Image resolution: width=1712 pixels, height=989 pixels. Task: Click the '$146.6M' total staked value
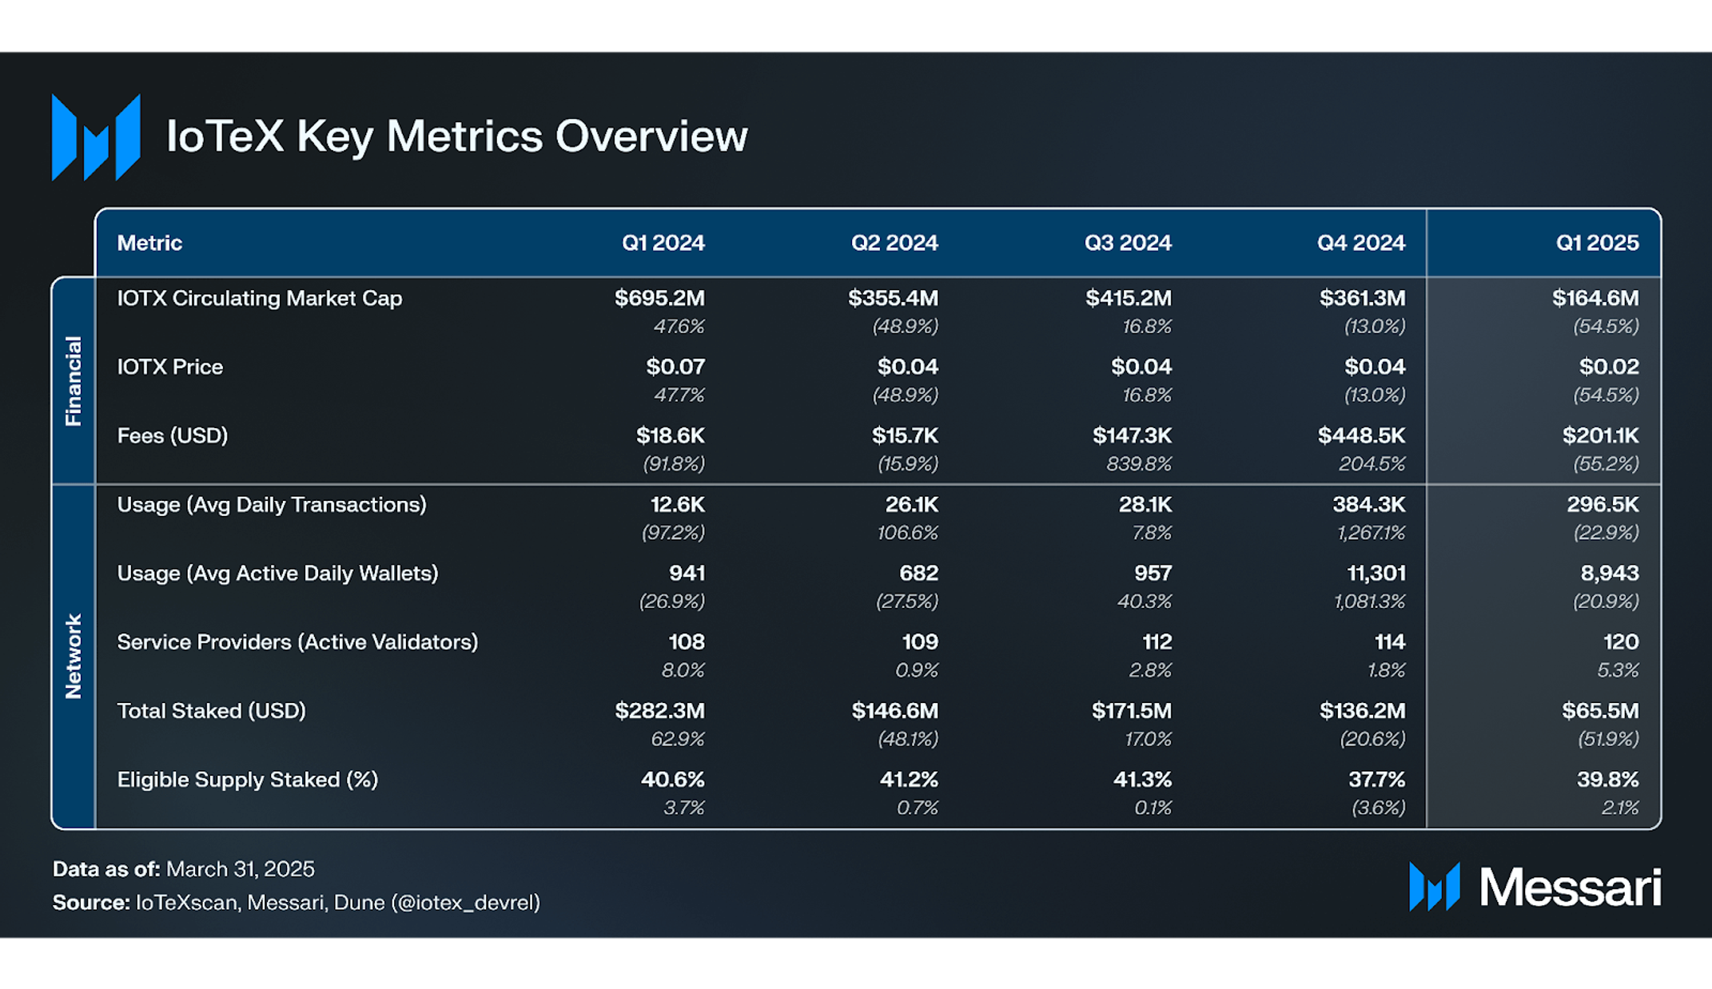(x=895, y=711)
